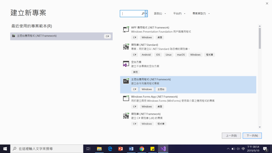Click the taskbar clock showing 下午 08:54

pyautogui.click(x=253, y=149)
